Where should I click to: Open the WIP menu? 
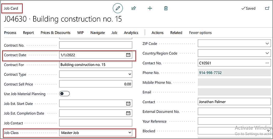[80, 33]
